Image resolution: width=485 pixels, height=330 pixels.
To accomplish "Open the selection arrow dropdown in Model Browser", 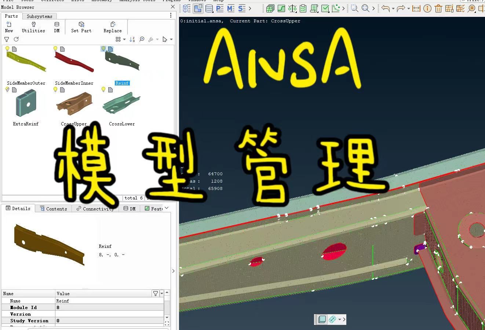I will (x=171, y=40).
